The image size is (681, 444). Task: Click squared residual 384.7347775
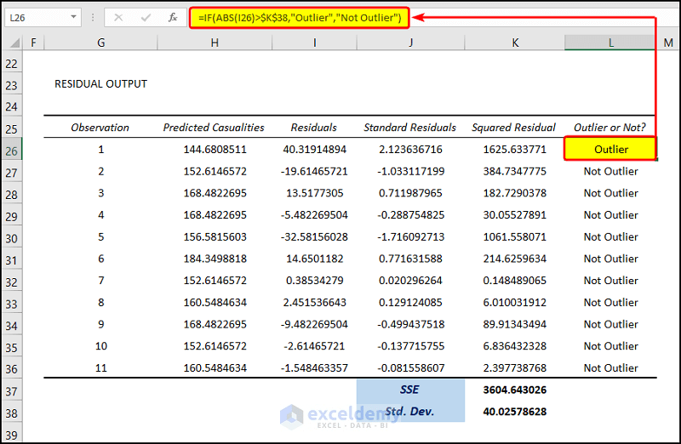[515, 172]
